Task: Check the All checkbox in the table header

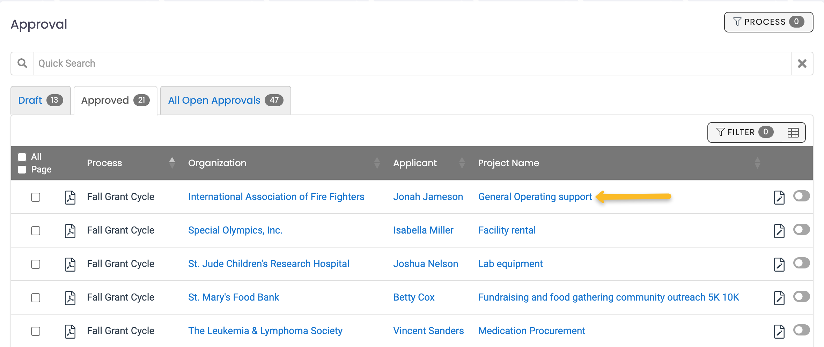Action: pyautogui.click(x=22, y=157)
